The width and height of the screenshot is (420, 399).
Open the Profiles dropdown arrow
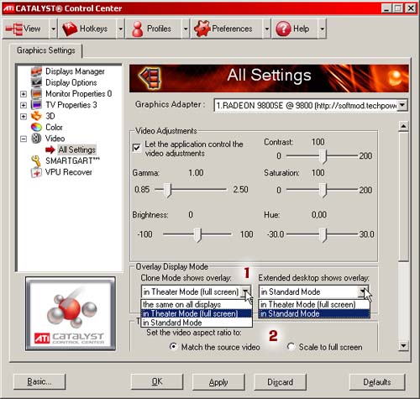(186, 29)
